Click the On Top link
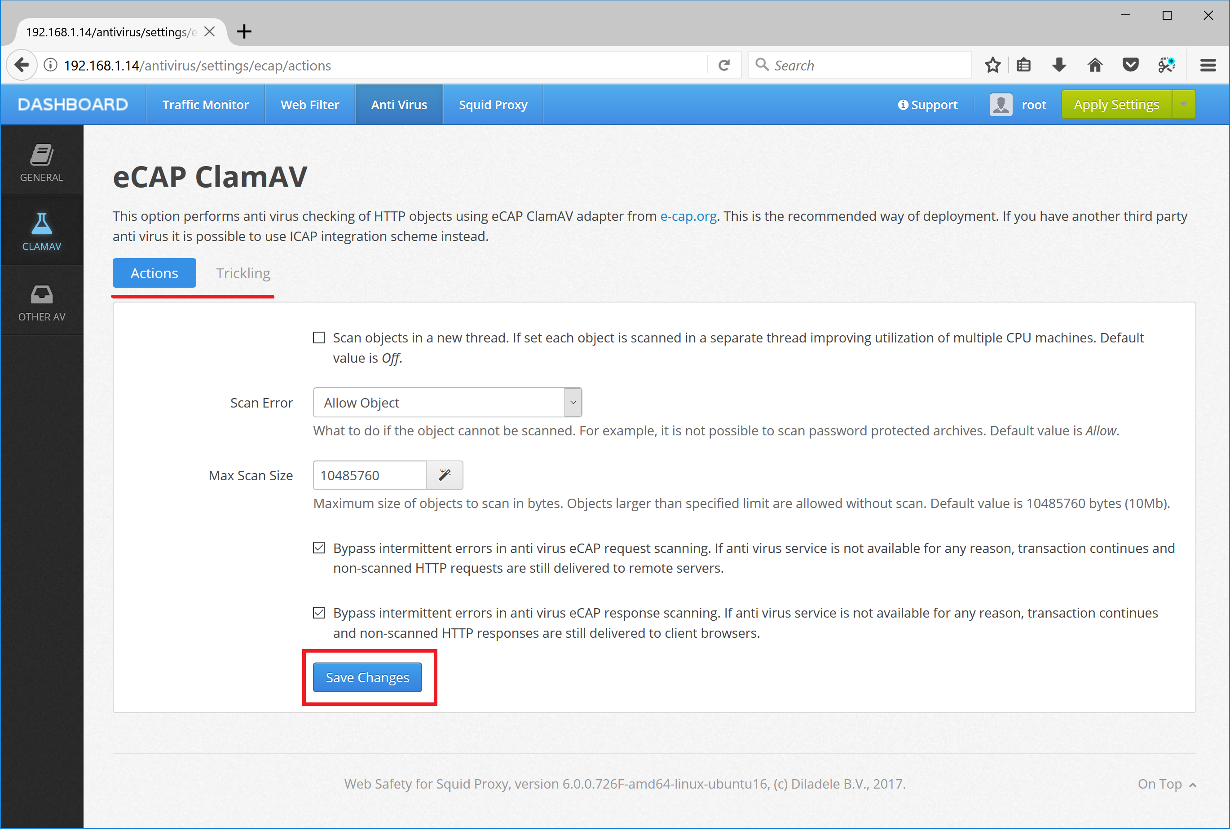This screenshot has height=829, width=1230. (x=1167, y=784)
